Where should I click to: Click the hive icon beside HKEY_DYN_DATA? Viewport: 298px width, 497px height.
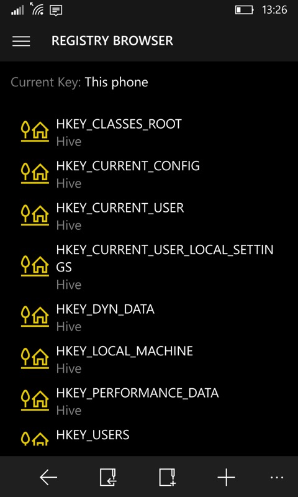(x=35, y=316)
